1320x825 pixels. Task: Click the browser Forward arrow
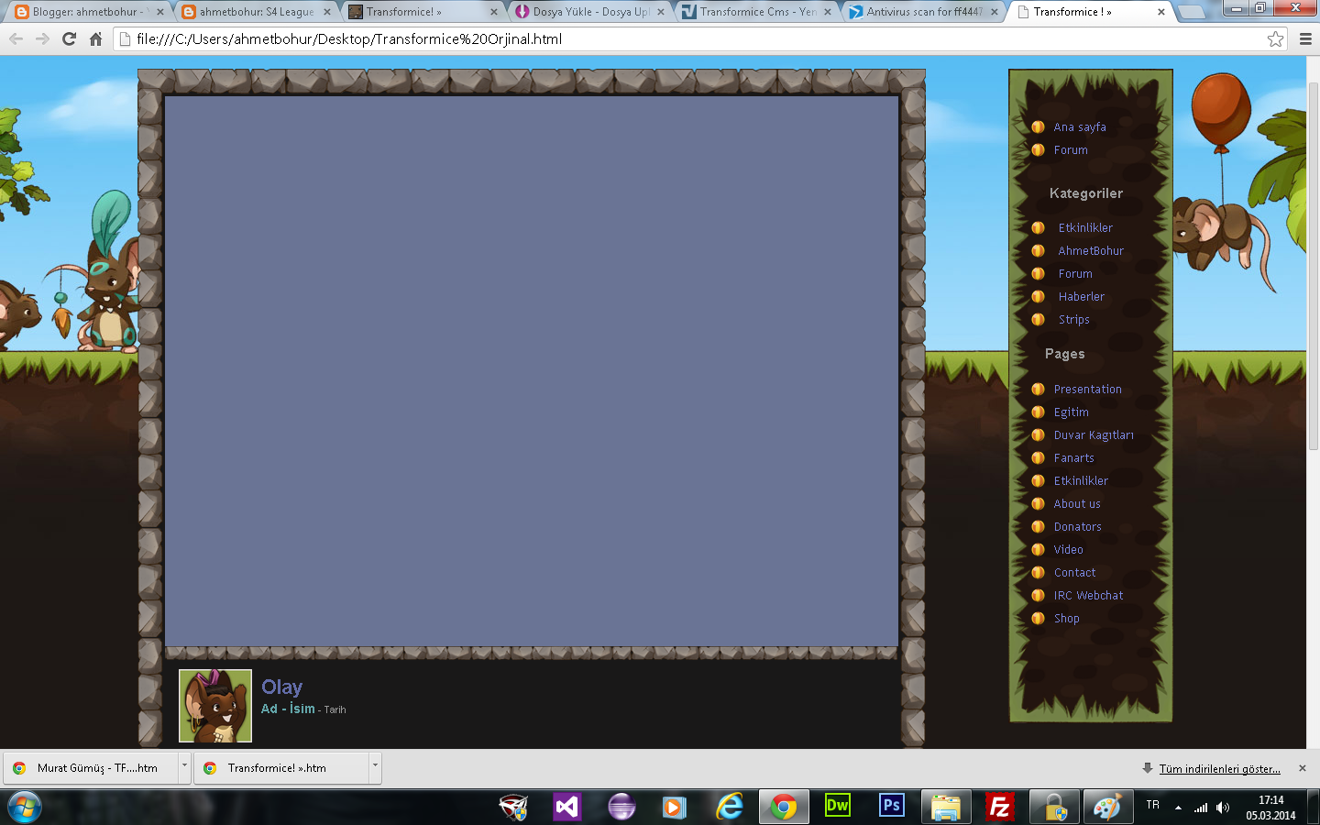click(x=42, y=39)
